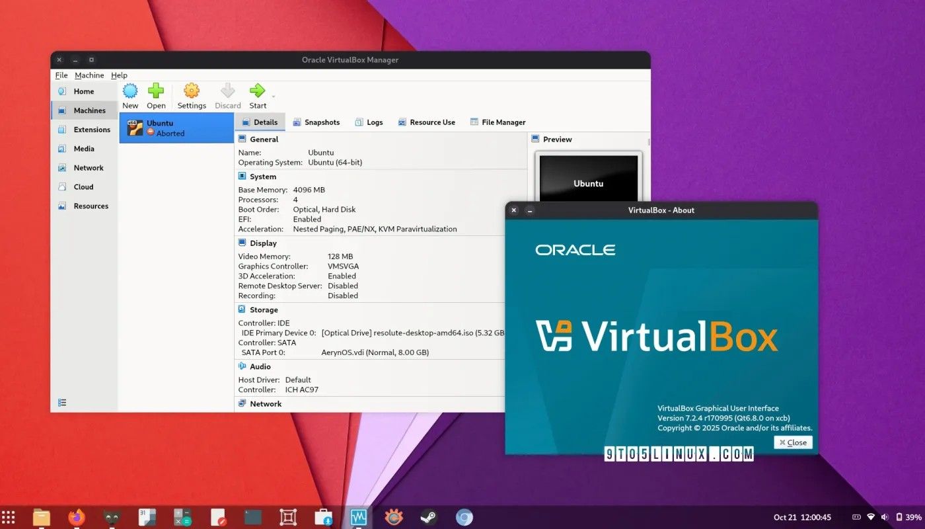Select the Ubuntu VM in the list
This screenshot has width=925, height=529.
[x=176, y=127]
